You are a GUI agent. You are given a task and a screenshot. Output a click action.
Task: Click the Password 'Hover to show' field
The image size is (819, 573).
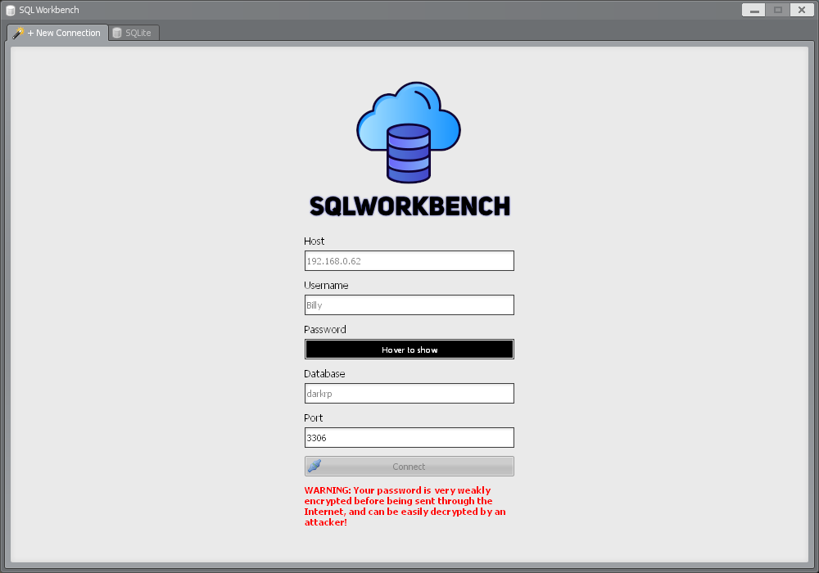pos(409,350)
